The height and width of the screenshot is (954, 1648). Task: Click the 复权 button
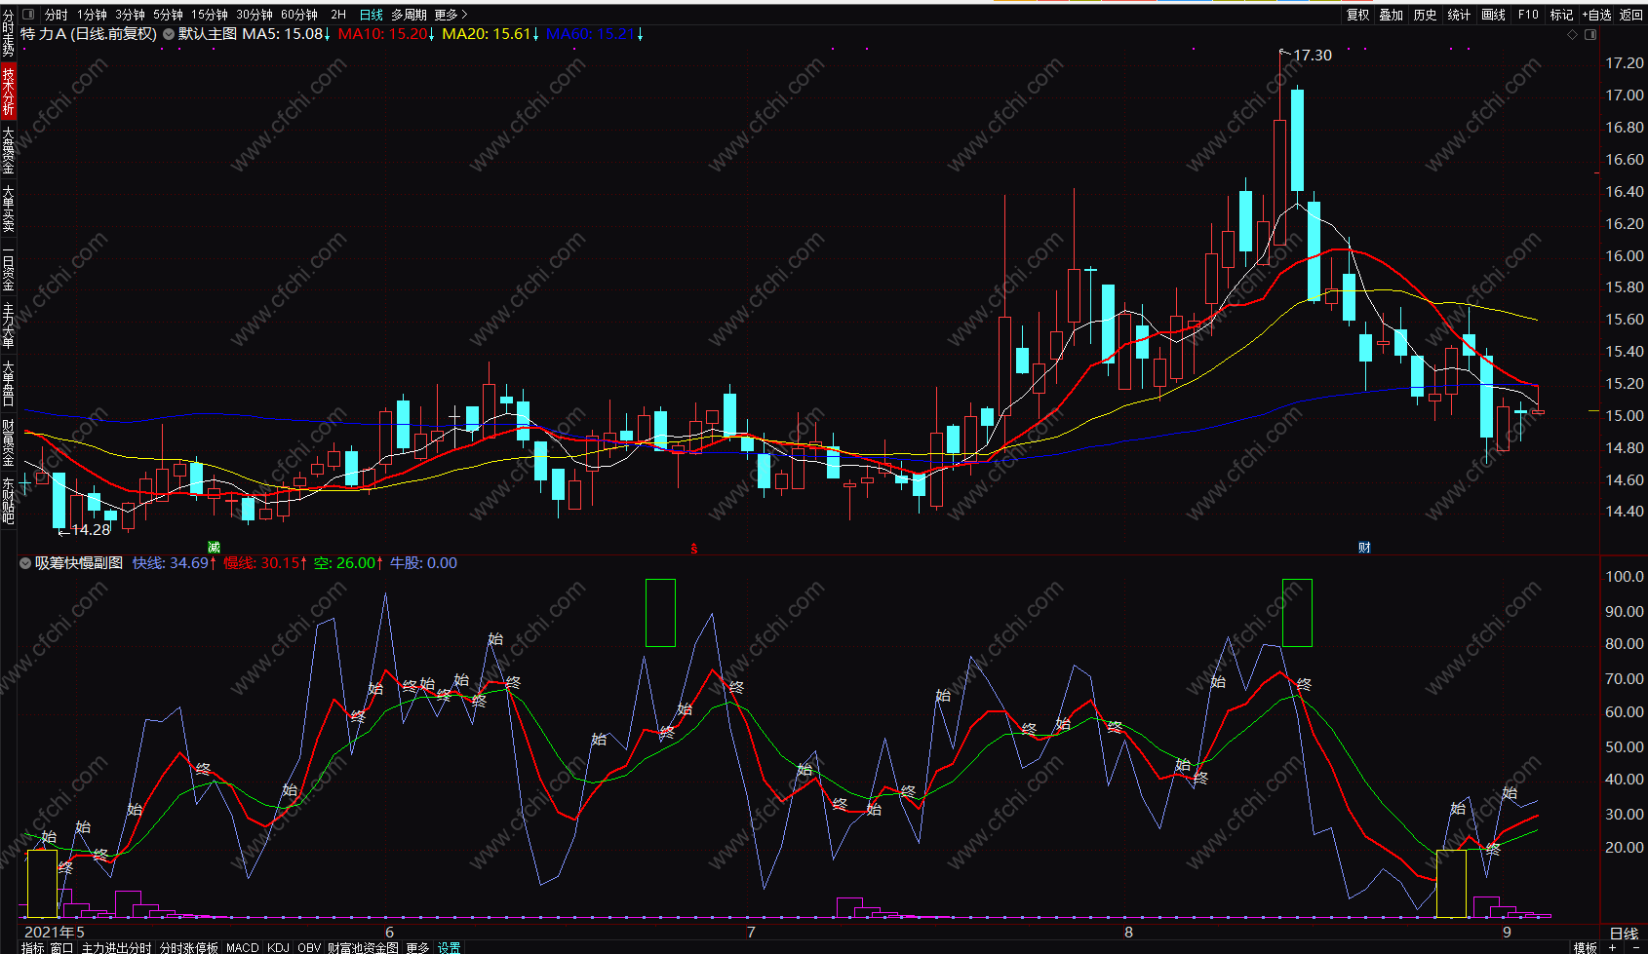(x=1358, y=15)
